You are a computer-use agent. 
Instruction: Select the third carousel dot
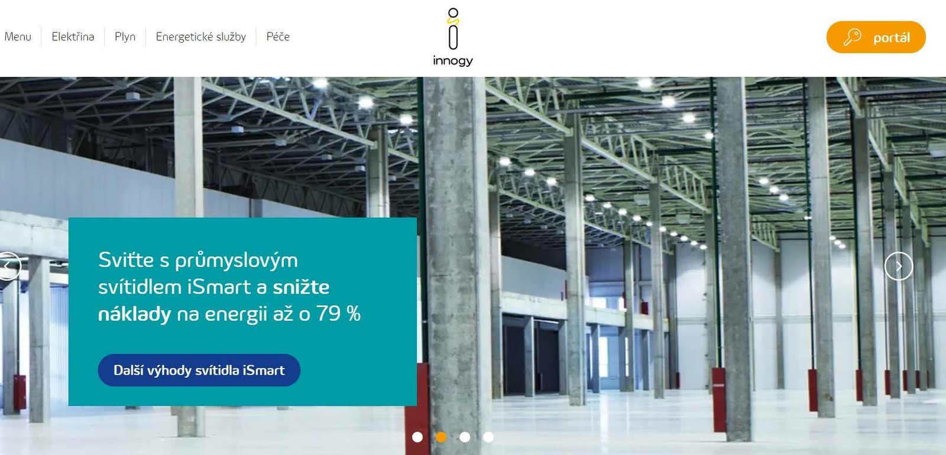click(x=465, y=437)
